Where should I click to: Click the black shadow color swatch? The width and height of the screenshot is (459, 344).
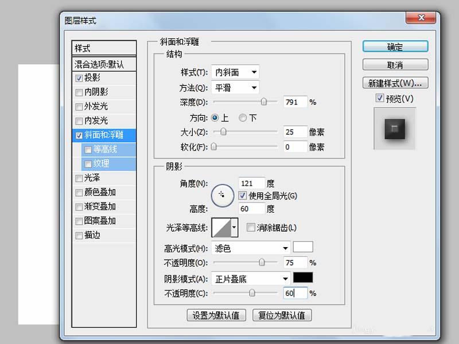point(303,277)
